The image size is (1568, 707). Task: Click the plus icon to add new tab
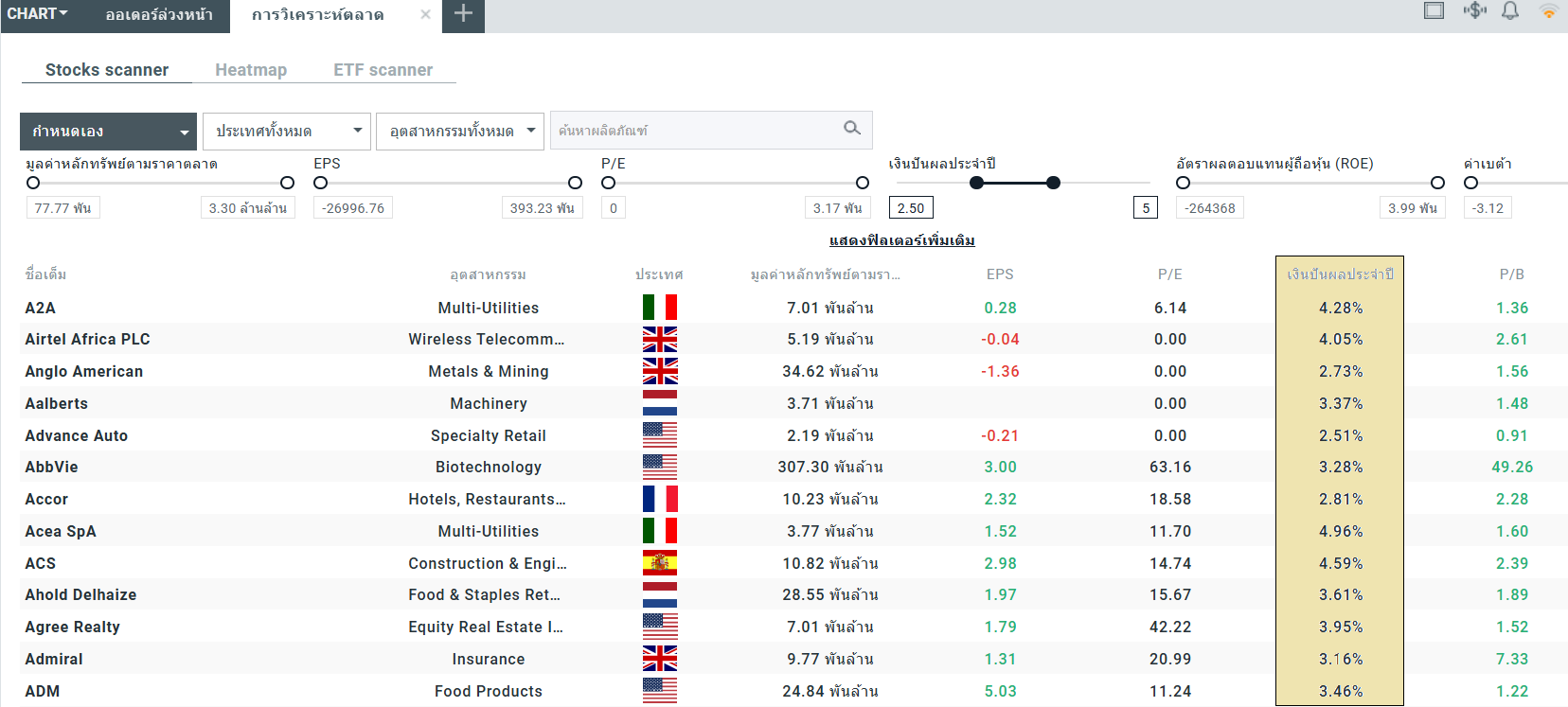(x=463, y=14)
